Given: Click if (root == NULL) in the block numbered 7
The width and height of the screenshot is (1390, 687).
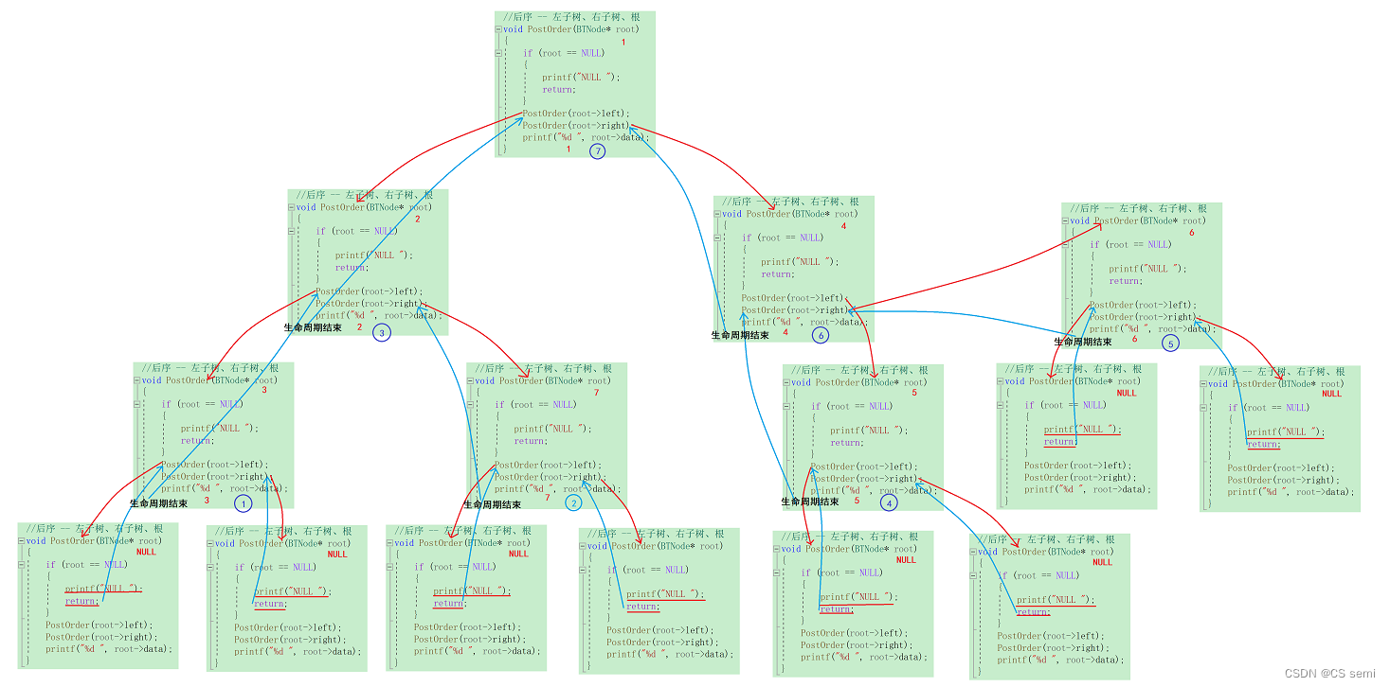Looking at the screenshot, I should tap(535, 404).
